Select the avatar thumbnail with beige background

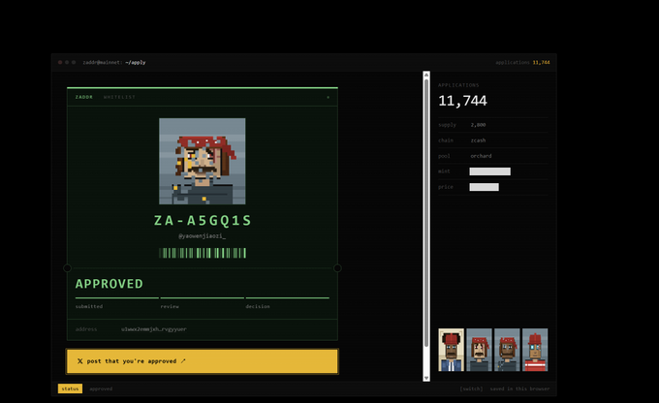coord(451,350)
